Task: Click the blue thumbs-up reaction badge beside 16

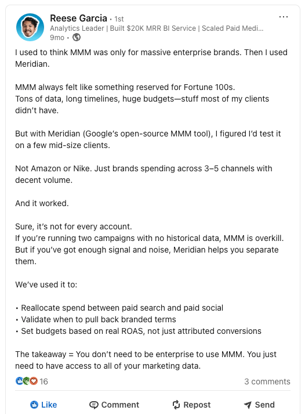Action: [x=19, y=381]
